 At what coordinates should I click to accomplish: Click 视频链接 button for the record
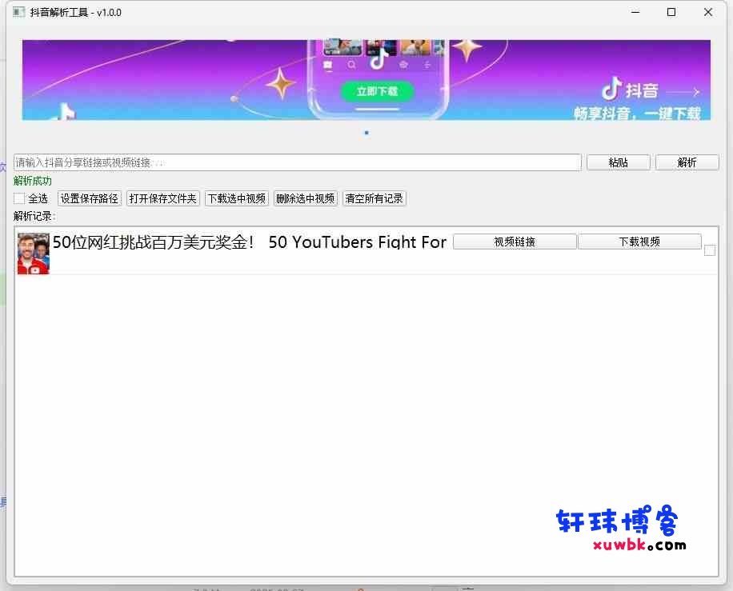coord(515,242)
